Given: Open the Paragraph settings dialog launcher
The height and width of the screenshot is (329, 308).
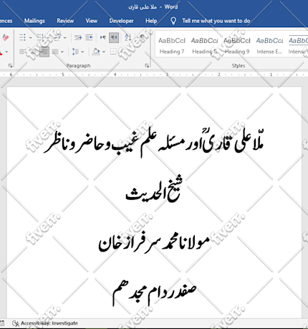Looking at the screenshot, I should [x=147, y=65].
